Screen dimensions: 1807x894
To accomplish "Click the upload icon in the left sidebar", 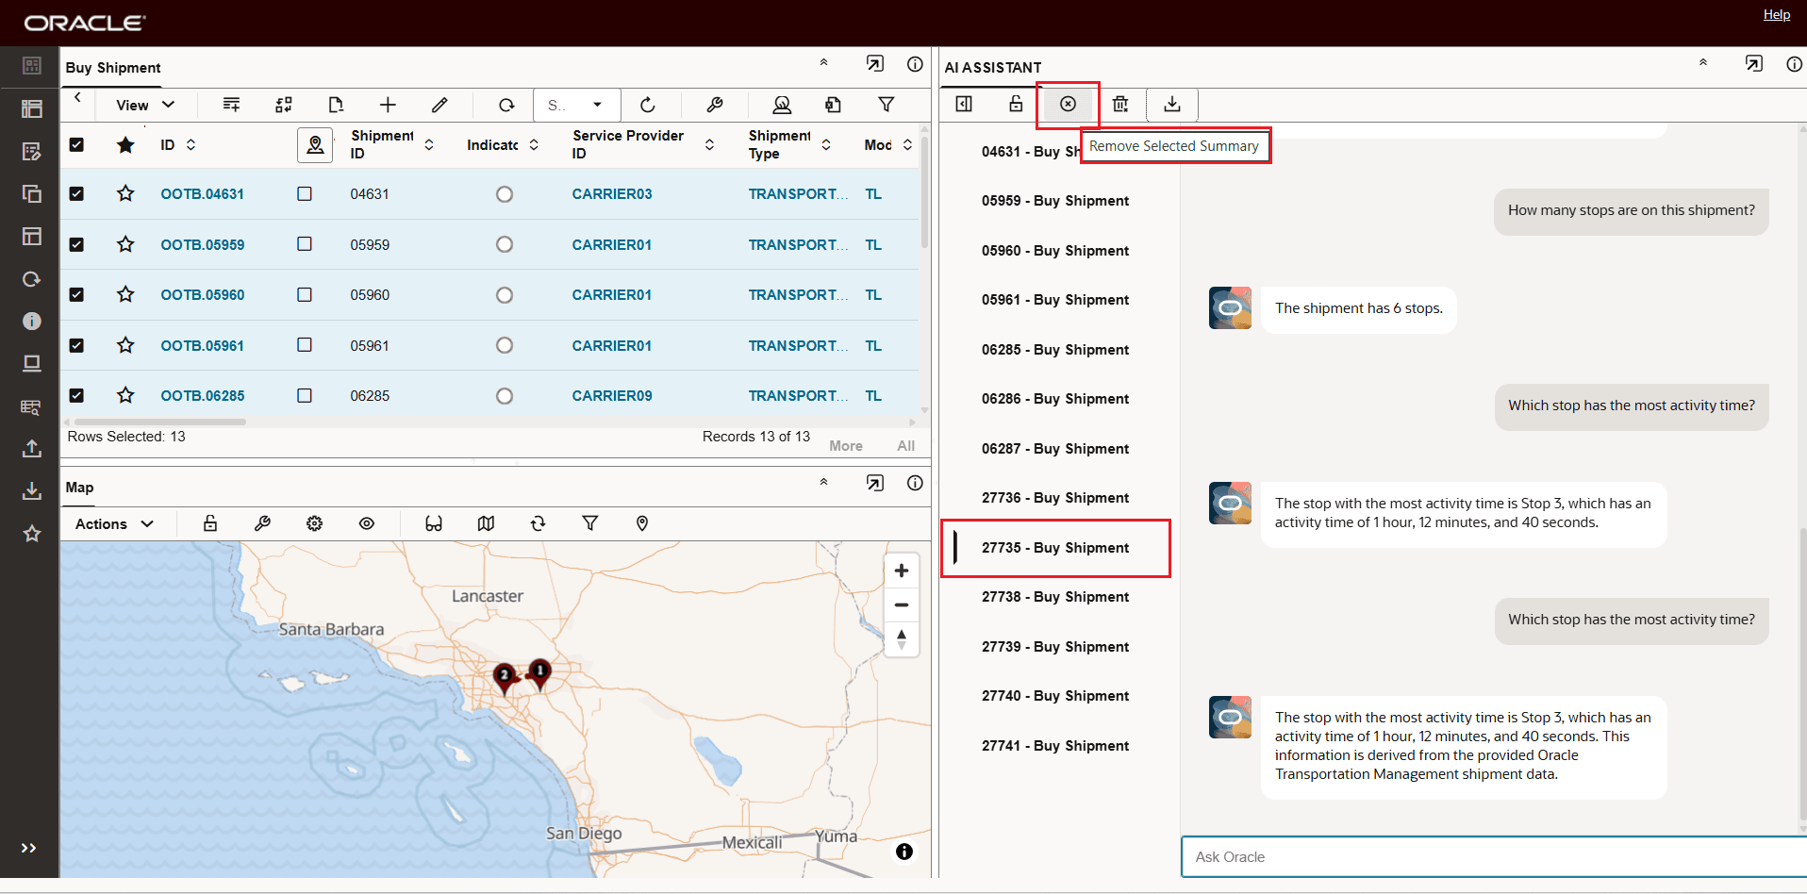I will pyautogui.click(x=32, y=449).
